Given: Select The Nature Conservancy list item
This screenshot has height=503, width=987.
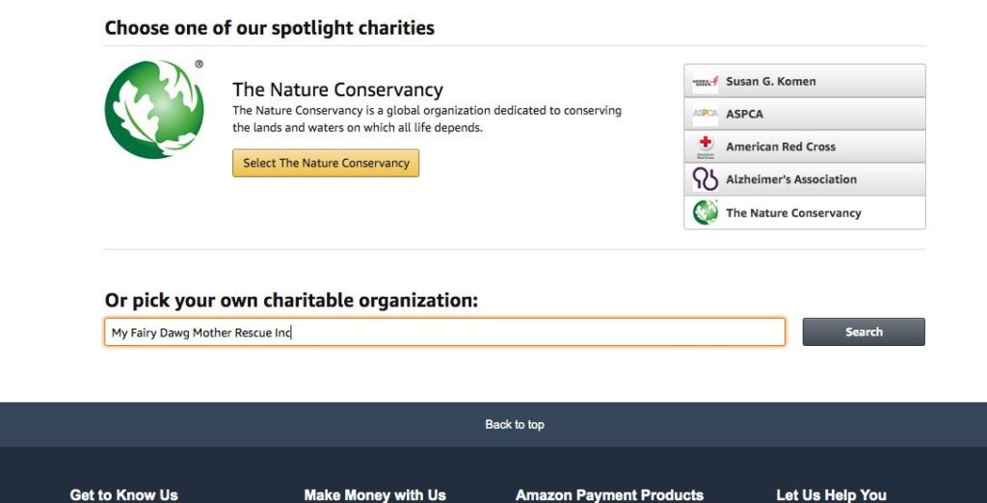Looking at the screenshot, I should (805, 213).
